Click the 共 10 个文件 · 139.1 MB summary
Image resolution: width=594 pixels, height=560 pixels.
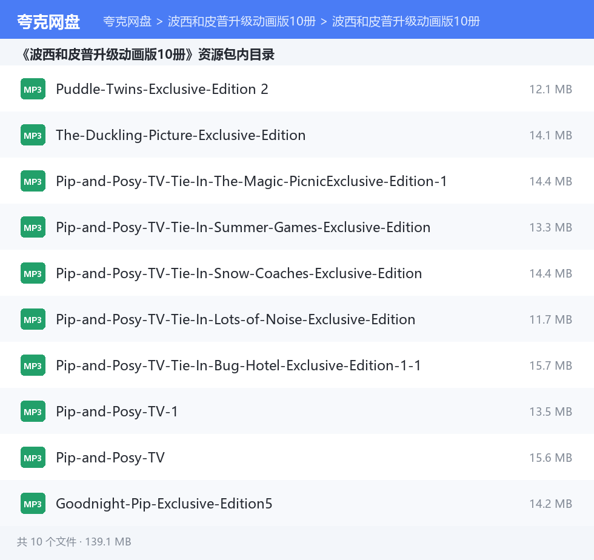tap(74, 542)
